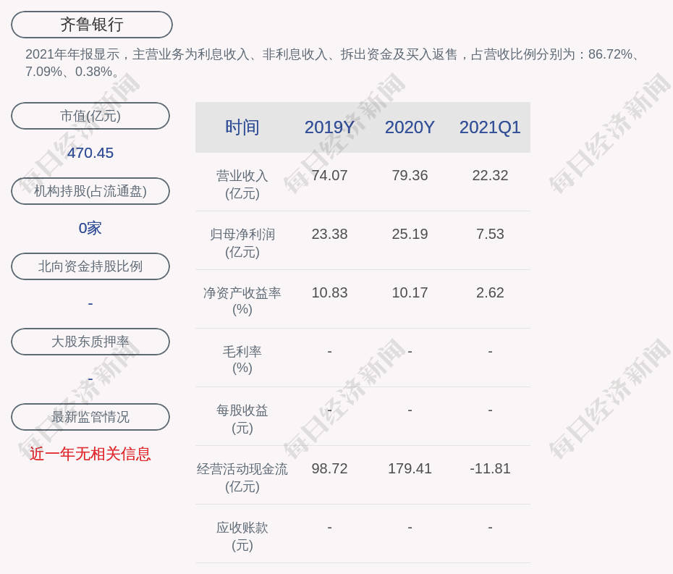The width and height of the screenshot is (673, 574).
Task: Click revenue value 22.32
Action: point(490,176)
